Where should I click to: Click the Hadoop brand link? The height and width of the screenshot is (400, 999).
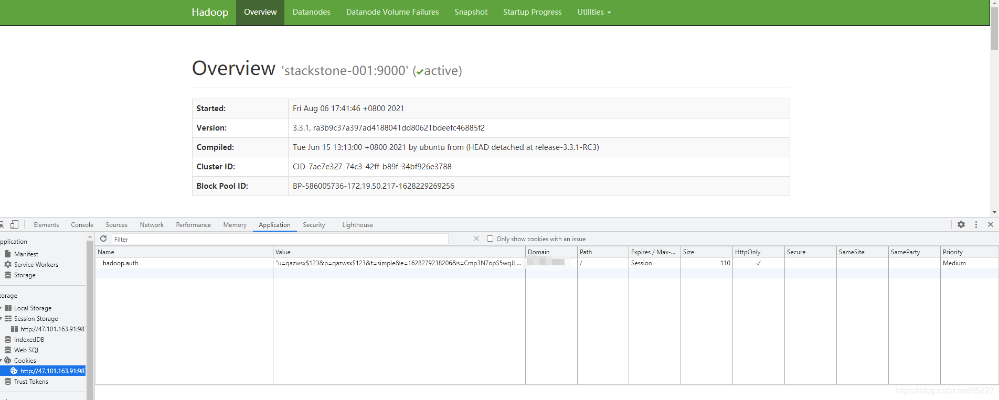click(210, 12)
